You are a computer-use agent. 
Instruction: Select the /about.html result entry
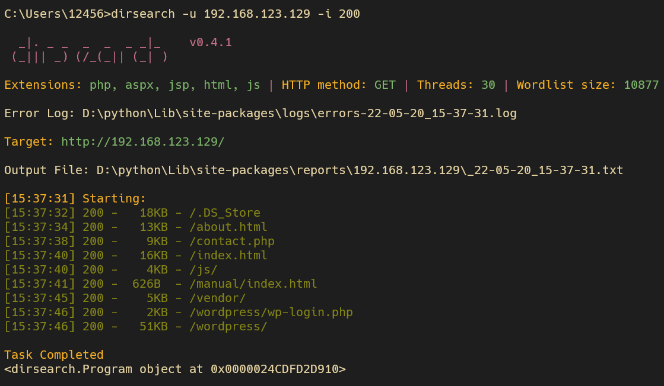pyautogui.click(x=135, y=227)
